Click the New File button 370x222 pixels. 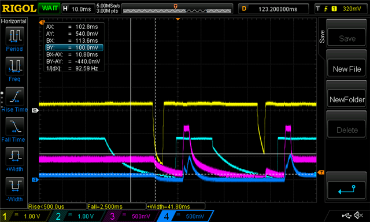point(347,69)
